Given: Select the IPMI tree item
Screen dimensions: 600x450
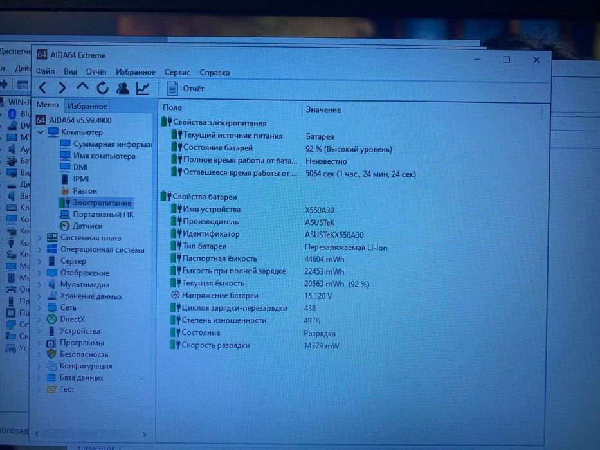Looking at the screenshot, I should (x=75, y=179).
